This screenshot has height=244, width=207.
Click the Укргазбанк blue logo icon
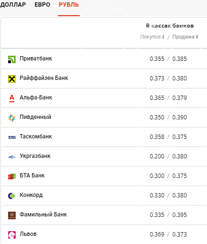pyautogui.click(x=12, y=157)
